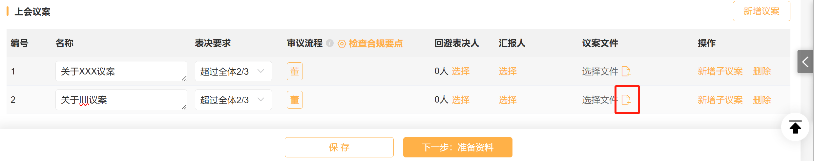
Task: Click 新增子议案 in row 1
Action: click(720, 71)
